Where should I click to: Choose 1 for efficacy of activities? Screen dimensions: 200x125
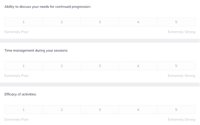(x=23, y=109)
